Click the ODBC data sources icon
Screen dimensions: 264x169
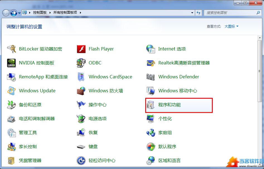click(x=81, y=63)
